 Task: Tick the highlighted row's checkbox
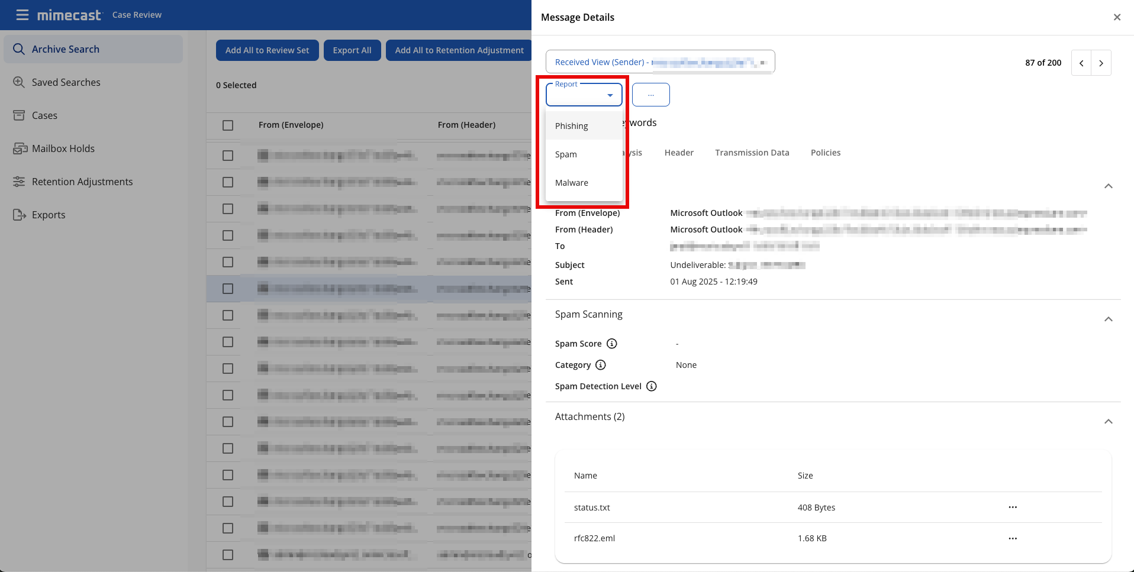tap(228, 289)
